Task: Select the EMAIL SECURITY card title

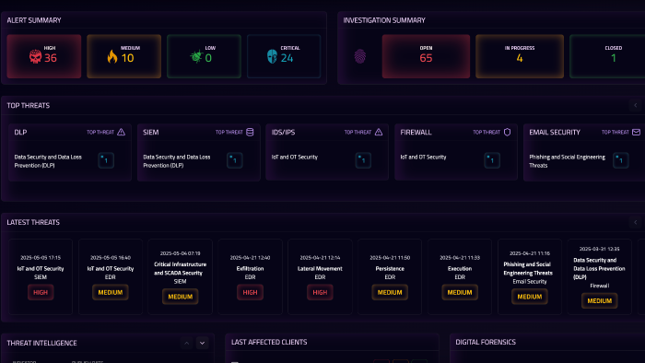Action: tap(555, 133)
